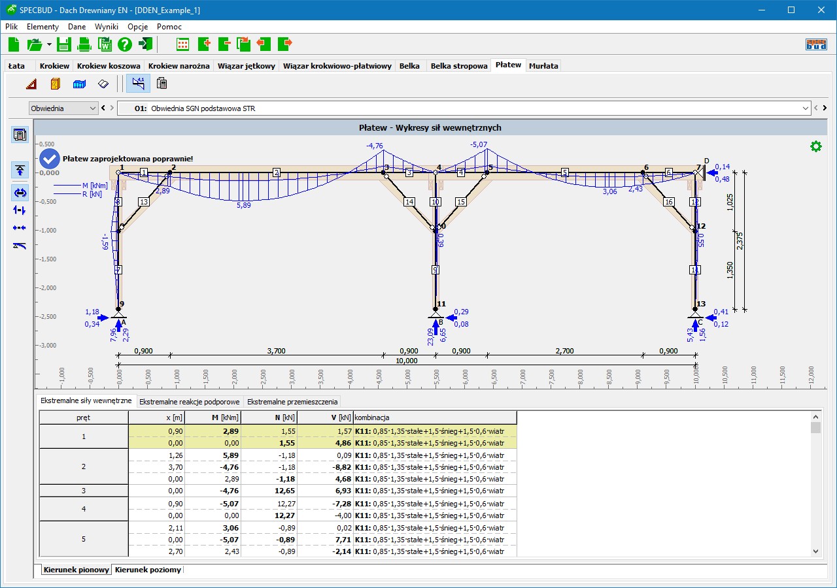Select the row for pręt 3

(x=84, y=491)
